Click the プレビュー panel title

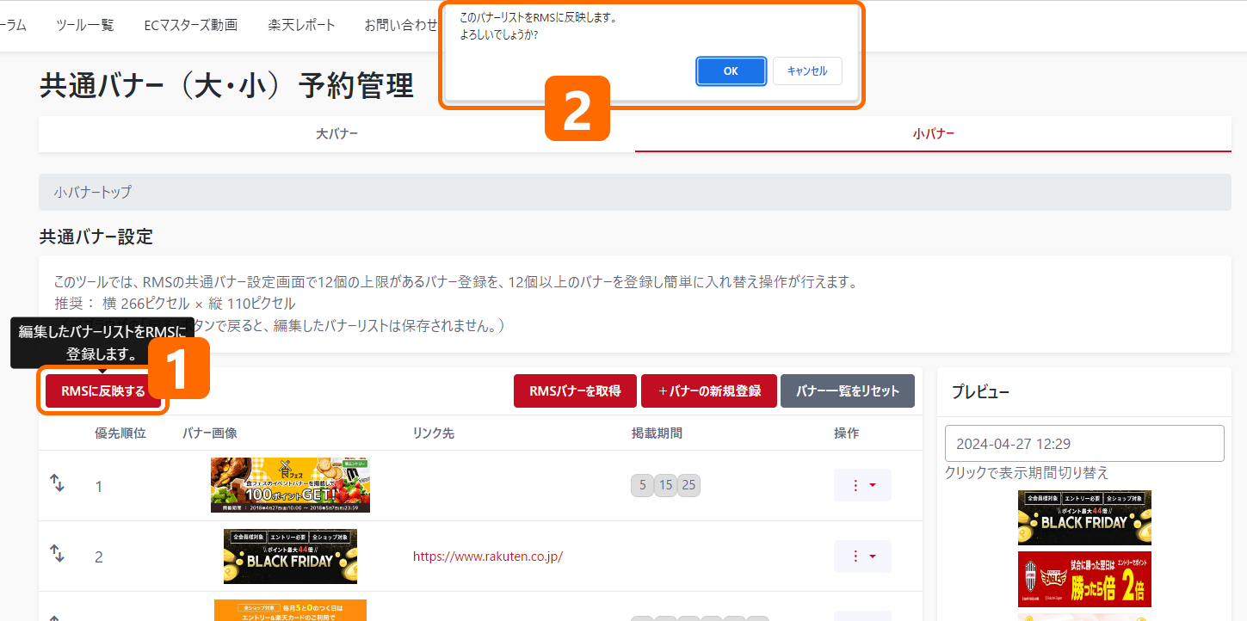(981, 392)
